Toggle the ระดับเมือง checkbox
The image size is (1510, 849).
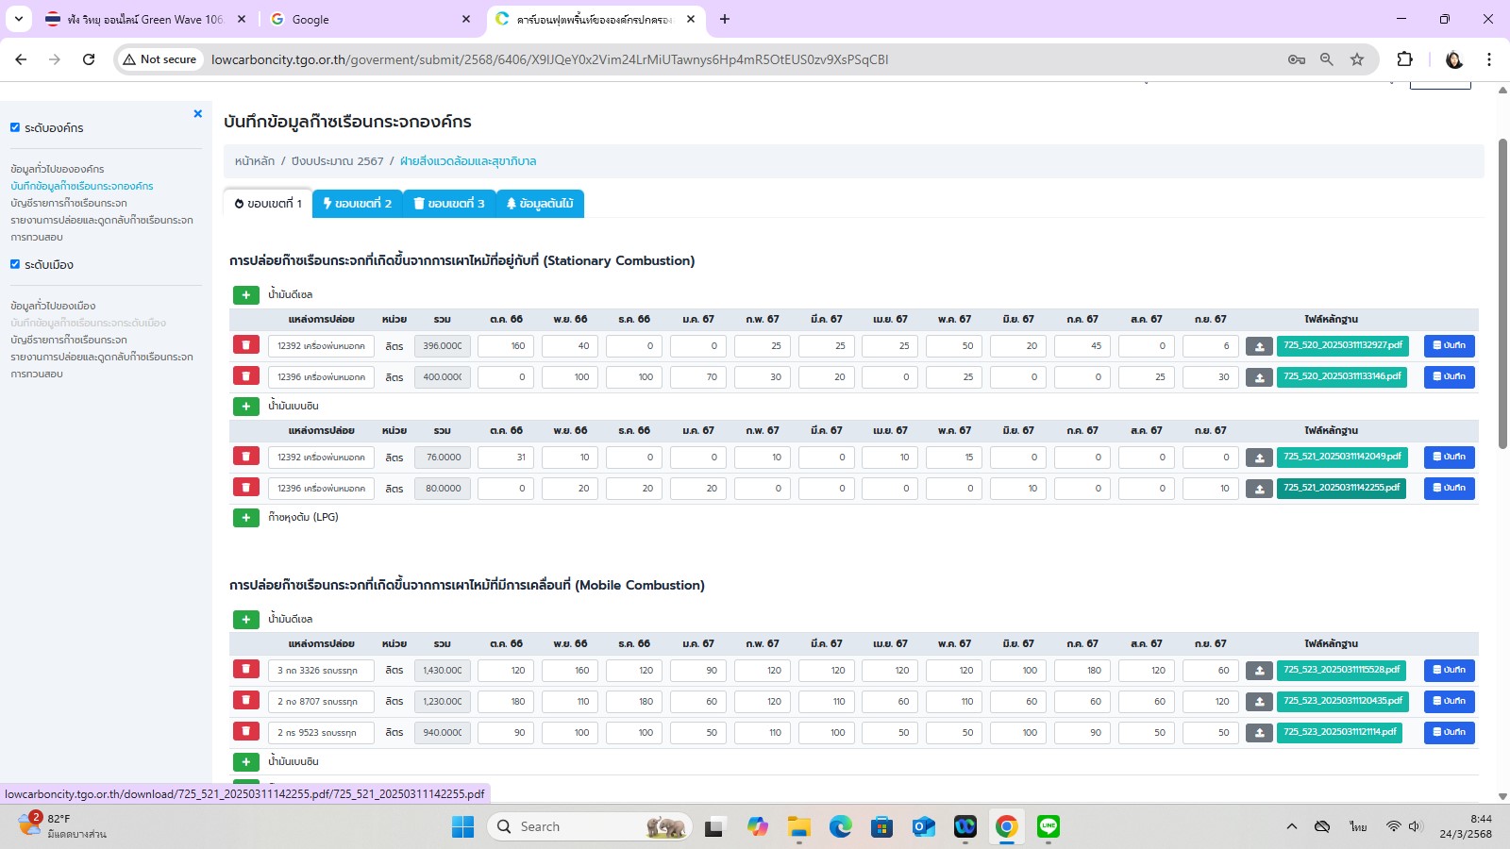[x=15, y=264]
